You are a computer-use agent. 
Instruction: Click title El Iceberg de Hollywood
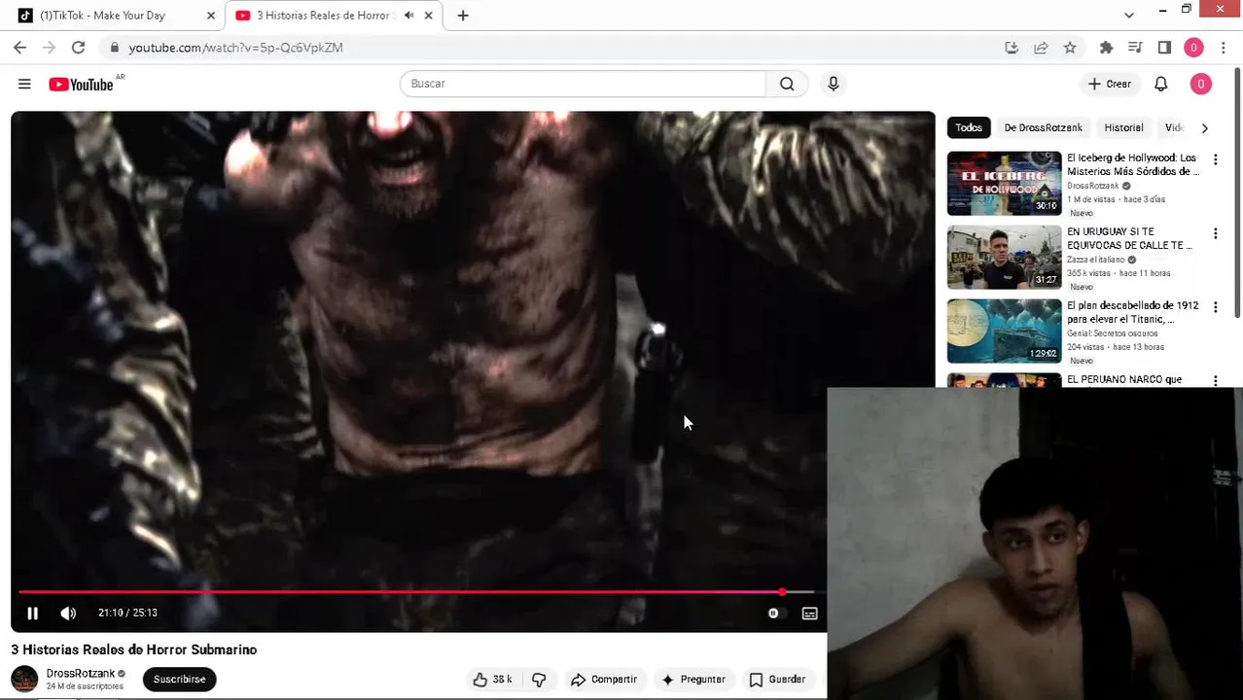pos(1133,164)
